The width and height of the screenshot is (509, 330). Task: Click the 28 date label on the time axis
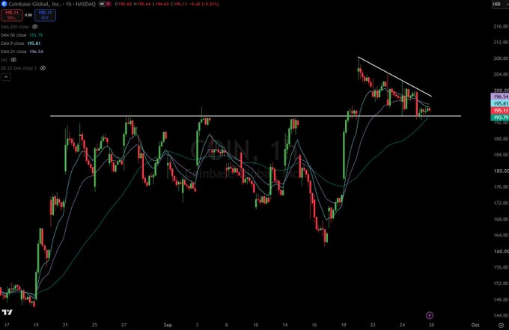[431, 325]
